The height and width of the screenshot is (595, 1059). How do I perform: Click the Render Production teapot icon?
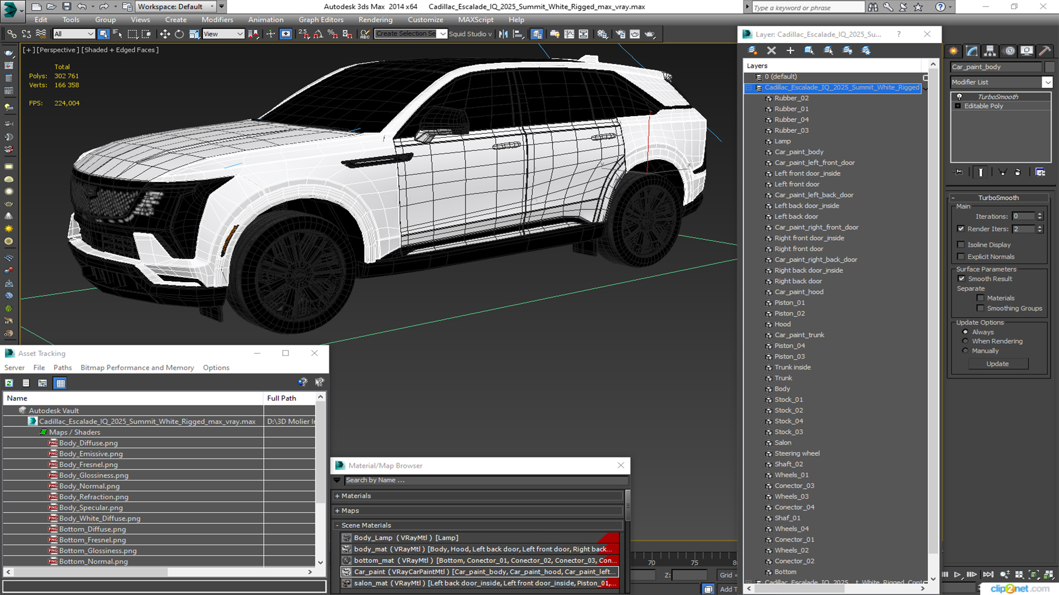[x=650, y=34]
